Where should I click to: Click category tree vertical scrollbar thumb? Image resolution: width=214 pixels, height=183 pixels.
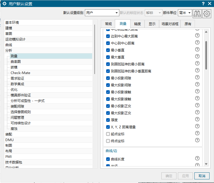95,49
